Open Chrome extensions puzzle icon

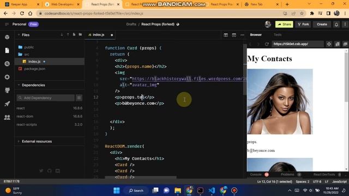point(312,13)
